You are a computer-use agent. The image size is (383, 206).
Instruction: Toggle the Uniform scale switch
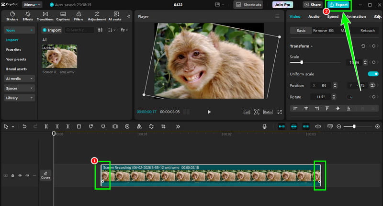point(373,74)
